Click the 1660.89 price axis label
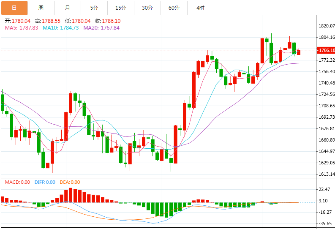Image resolution: width=335 pixels, height=229 pixels. click(327, 140)
